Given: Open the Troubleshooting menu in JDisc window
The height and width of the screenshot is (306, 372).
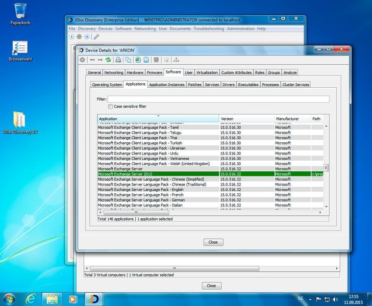Looking at the screenshot, I should click(x=209, y=29).
